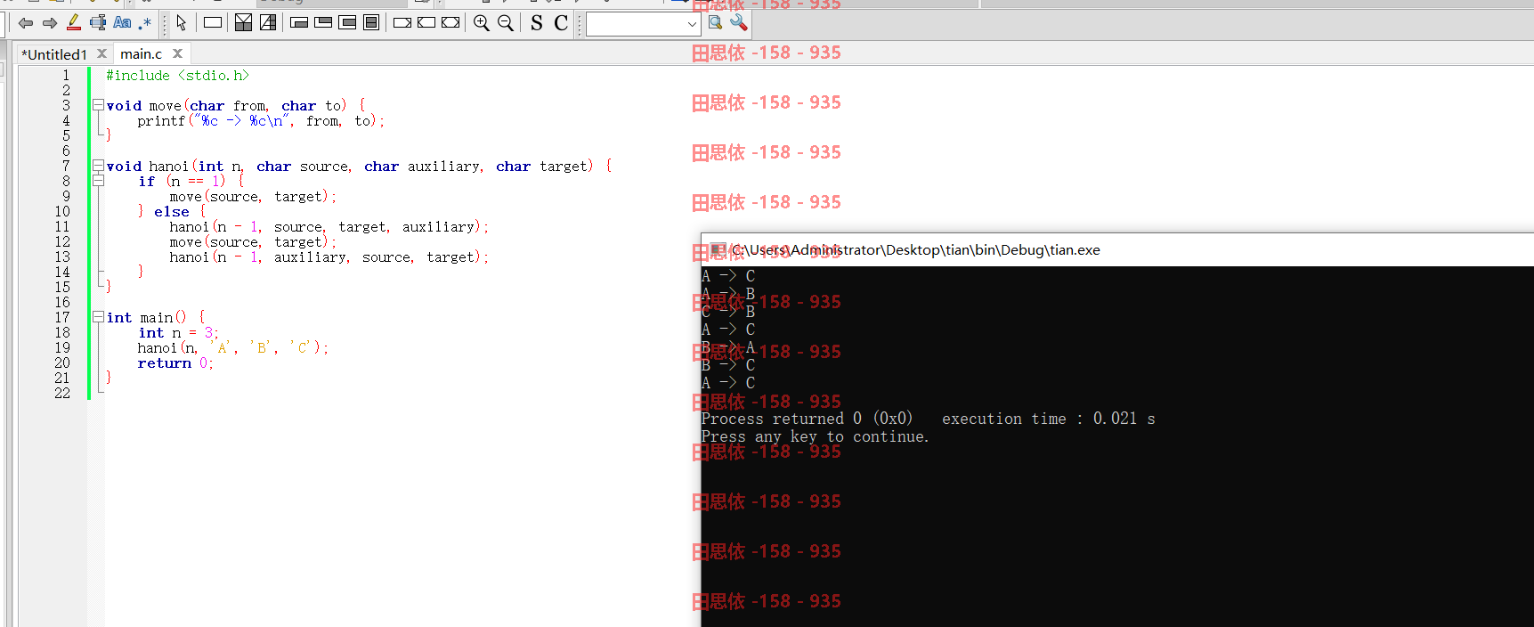Image resolution: width=1534 pixels, height=627 pixels.
Task: Pick the double-pointed continue brick icon
Action: click(x=450, y=23)
